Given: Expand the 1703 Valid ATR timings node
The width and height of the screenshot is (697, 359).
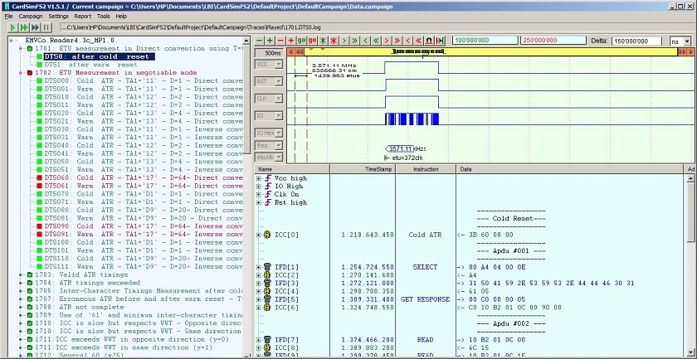Looking at the screenshot, I should 21,274.
